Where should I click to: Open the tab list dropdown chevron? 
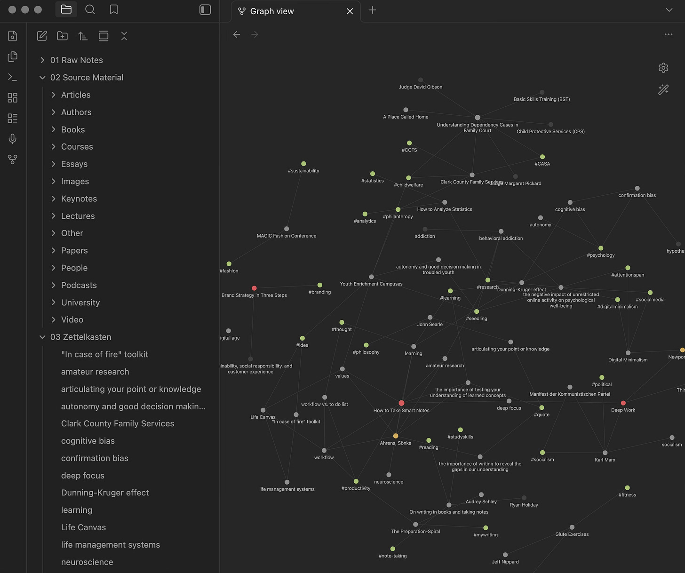pos(669,10)
